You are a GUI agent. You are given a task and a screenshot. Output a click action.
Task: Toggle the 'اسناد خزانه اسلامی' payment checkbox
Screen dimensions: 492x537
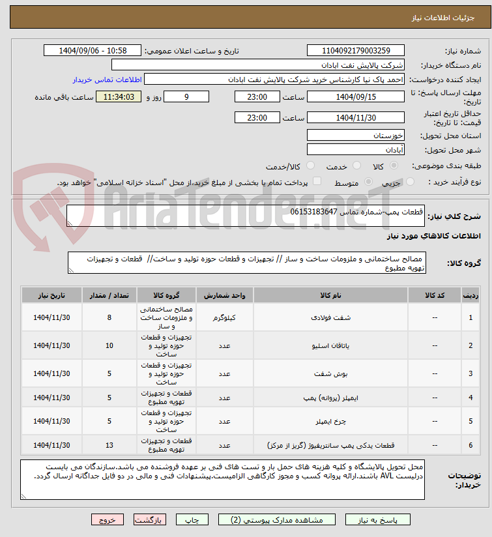pos(317,181)
